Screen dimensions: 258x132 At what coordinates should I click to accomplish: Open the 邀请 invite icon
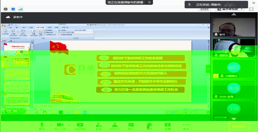[x=98, y=126]
